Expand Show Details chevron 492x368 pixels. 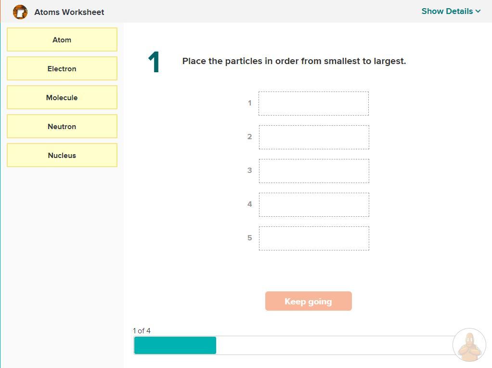coord(478,11)
